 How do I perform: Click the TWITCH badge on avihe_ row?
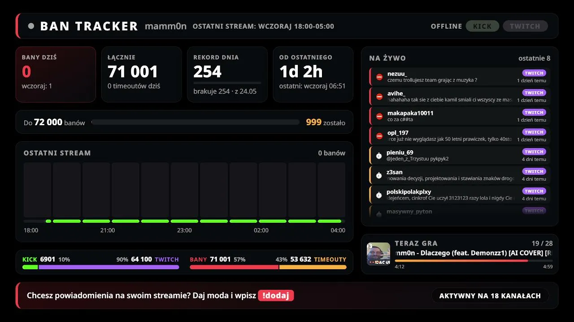tap(534, 93)
